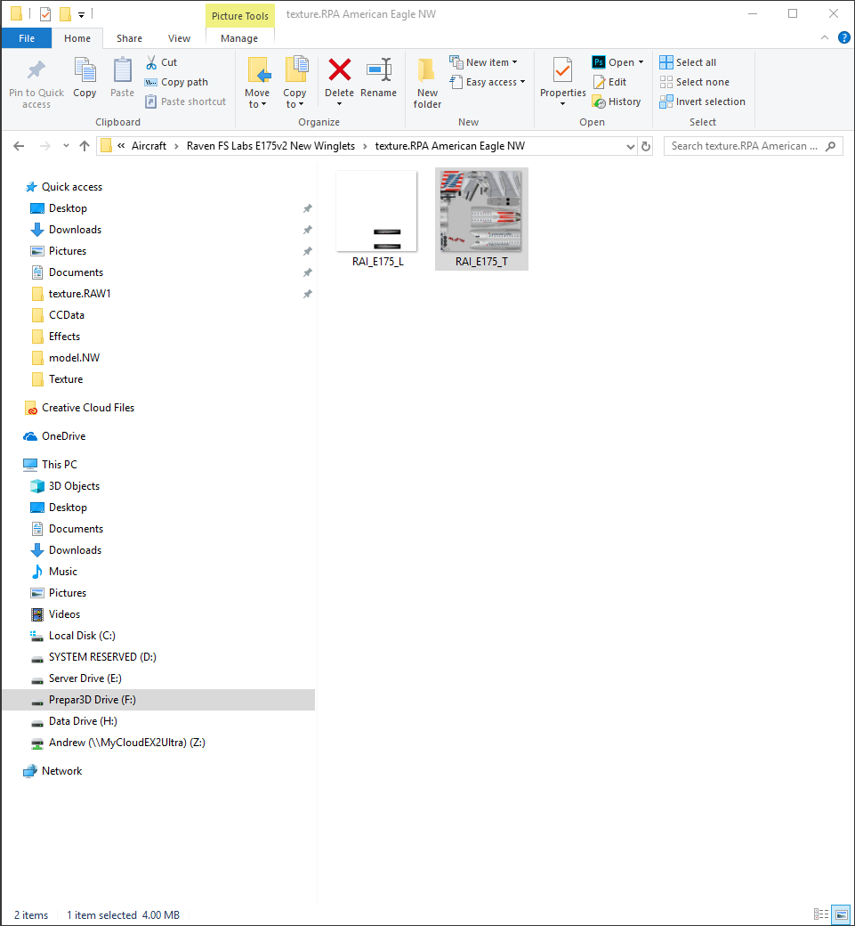Viewport: 855px width, 926px height.
Task: Open the Videos folder
Action: (64, 613)
